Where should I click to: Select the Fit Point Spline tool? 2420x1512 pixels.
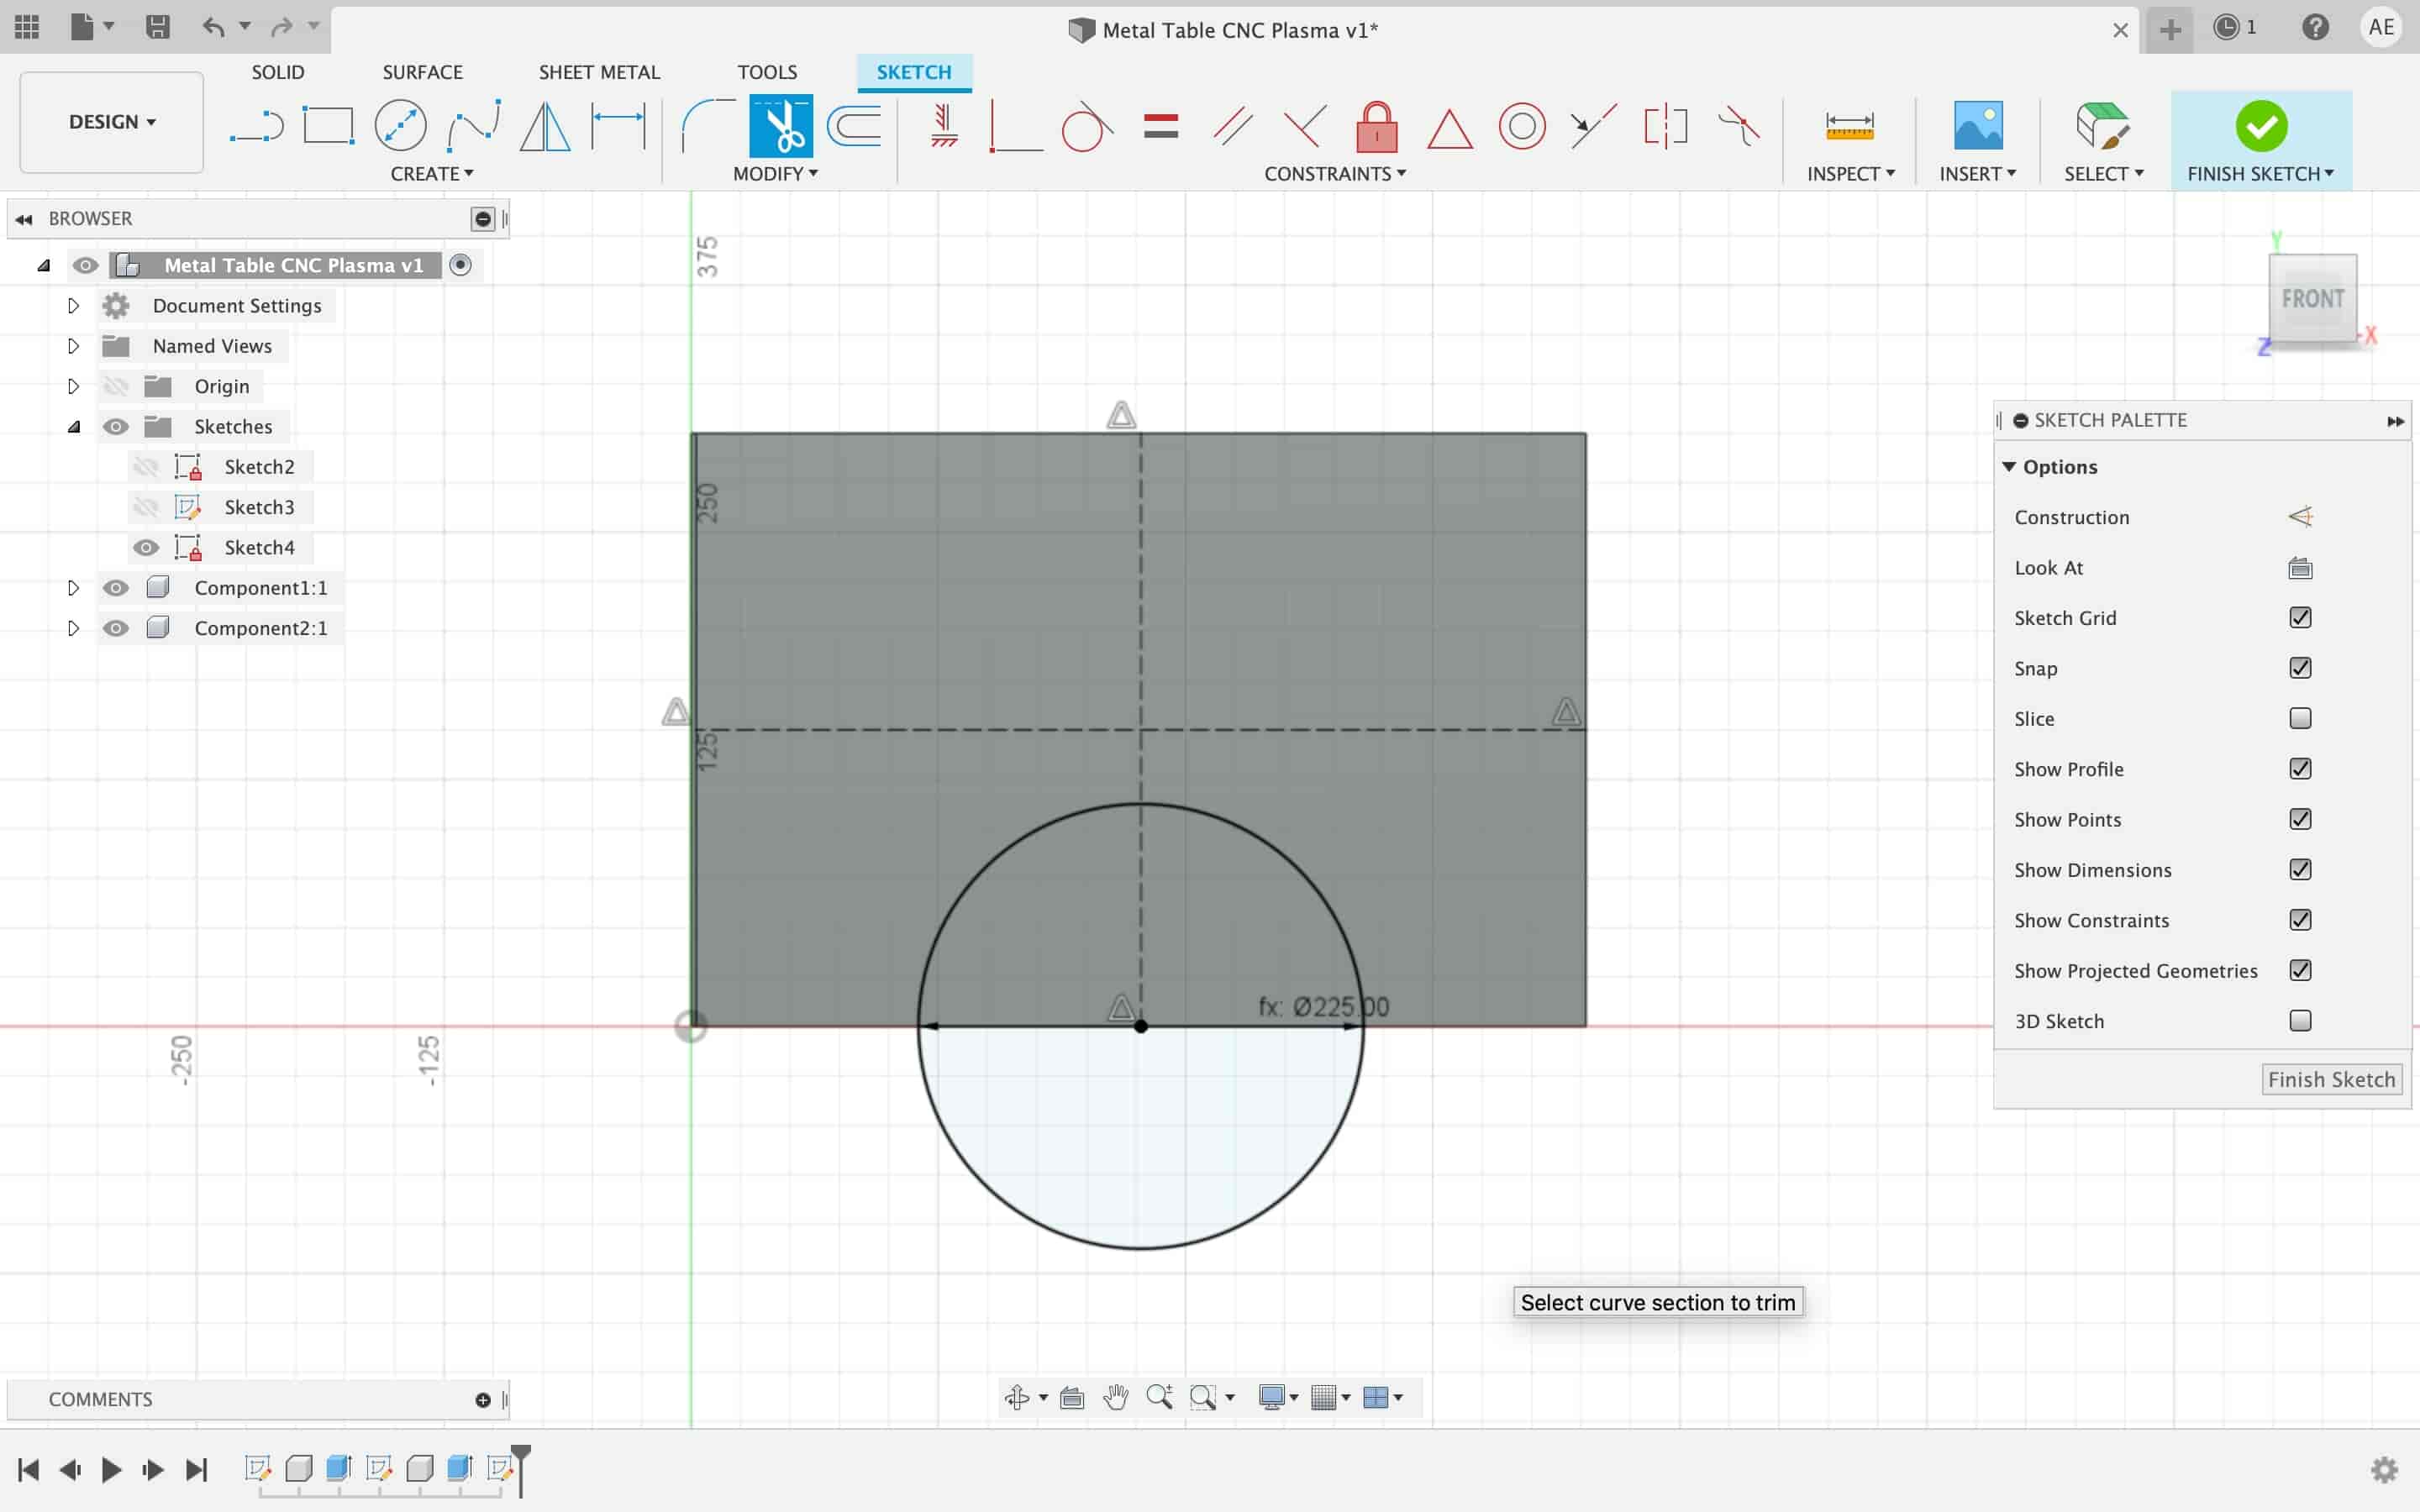point(473,126)
